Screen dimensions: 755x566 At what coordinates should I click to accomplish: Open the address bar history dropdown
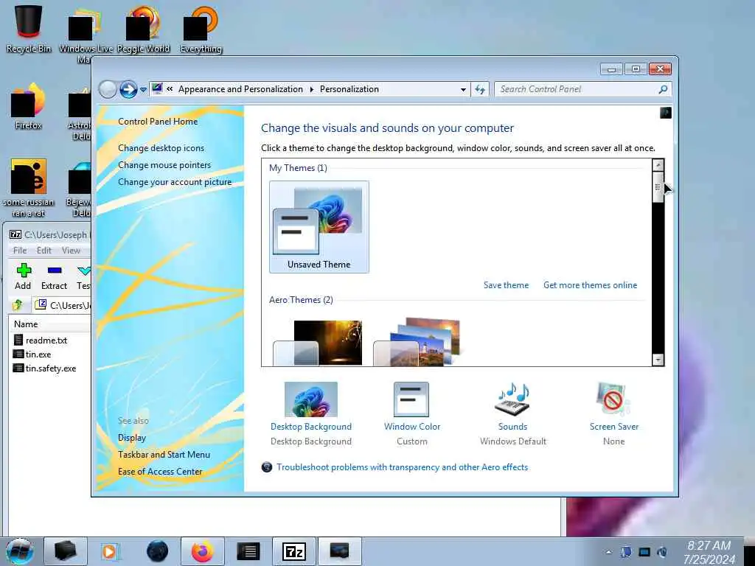[463, 89]
